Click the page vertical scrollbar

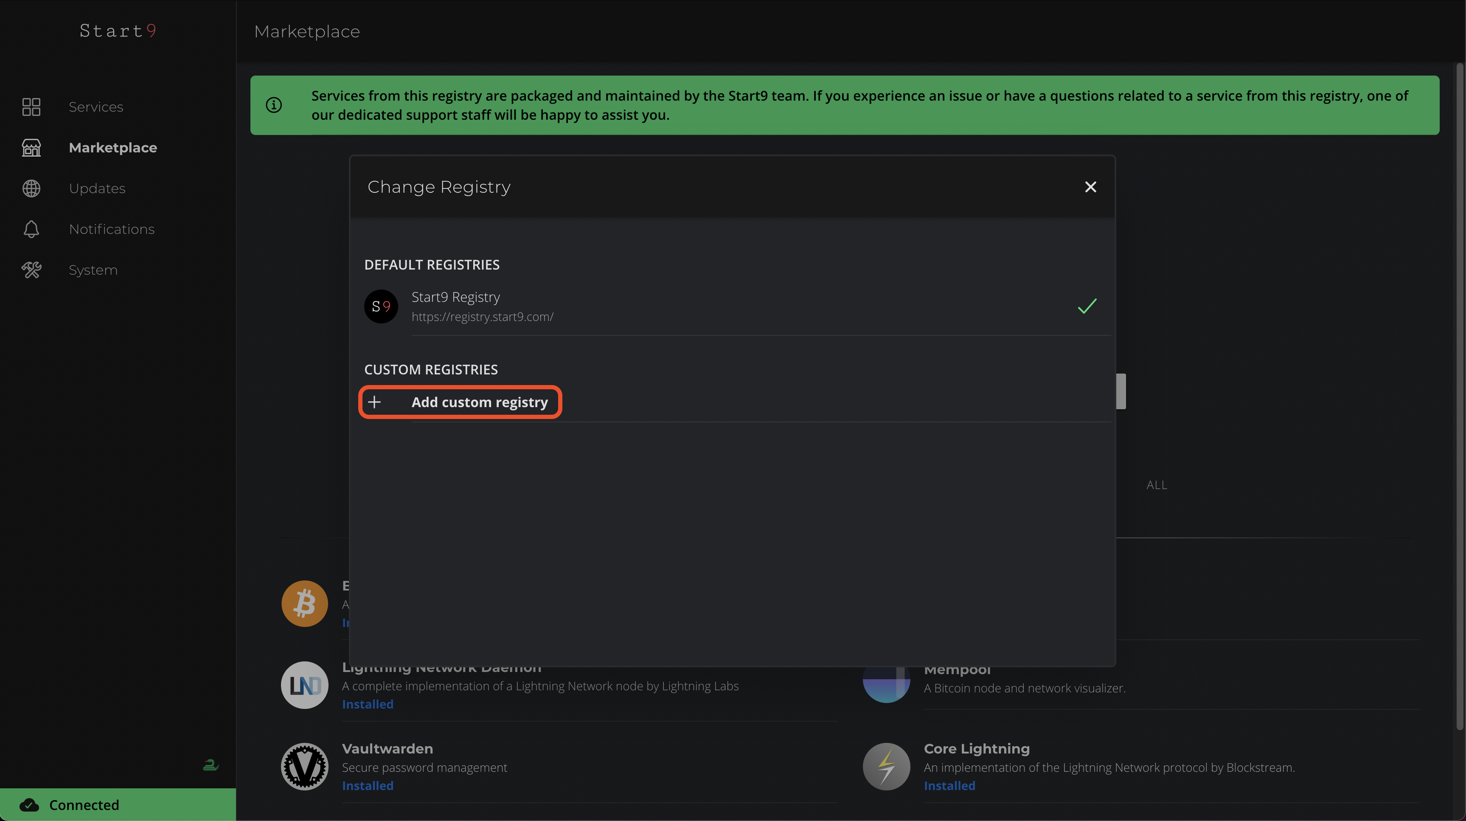pyautogui.click(x=1459, y=399)
